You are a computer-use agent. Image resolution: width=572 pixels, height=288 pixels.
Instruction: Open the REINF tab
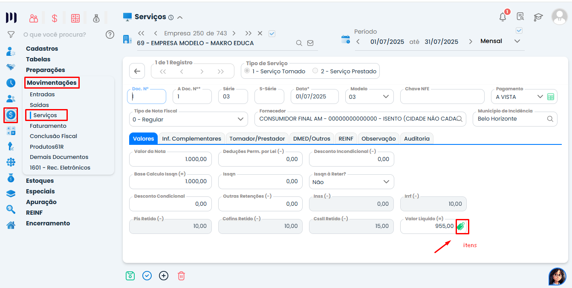pos(346,138)
